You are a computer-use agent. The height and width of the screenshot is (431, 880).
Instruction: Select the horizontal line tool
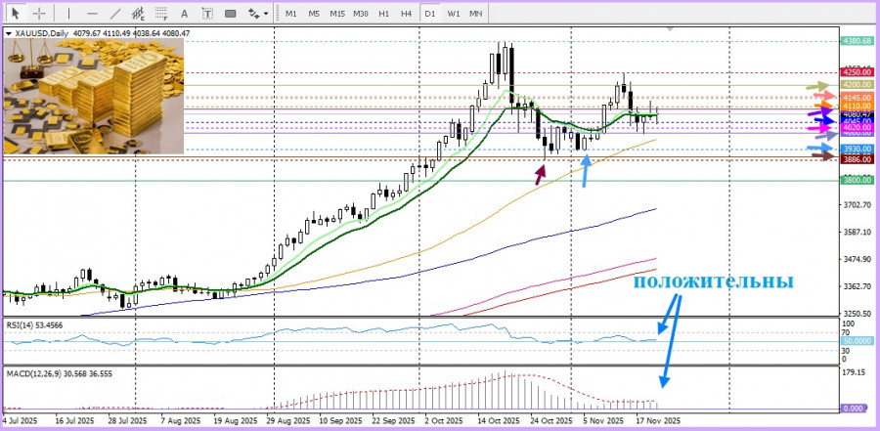click(x=92, y=14)
